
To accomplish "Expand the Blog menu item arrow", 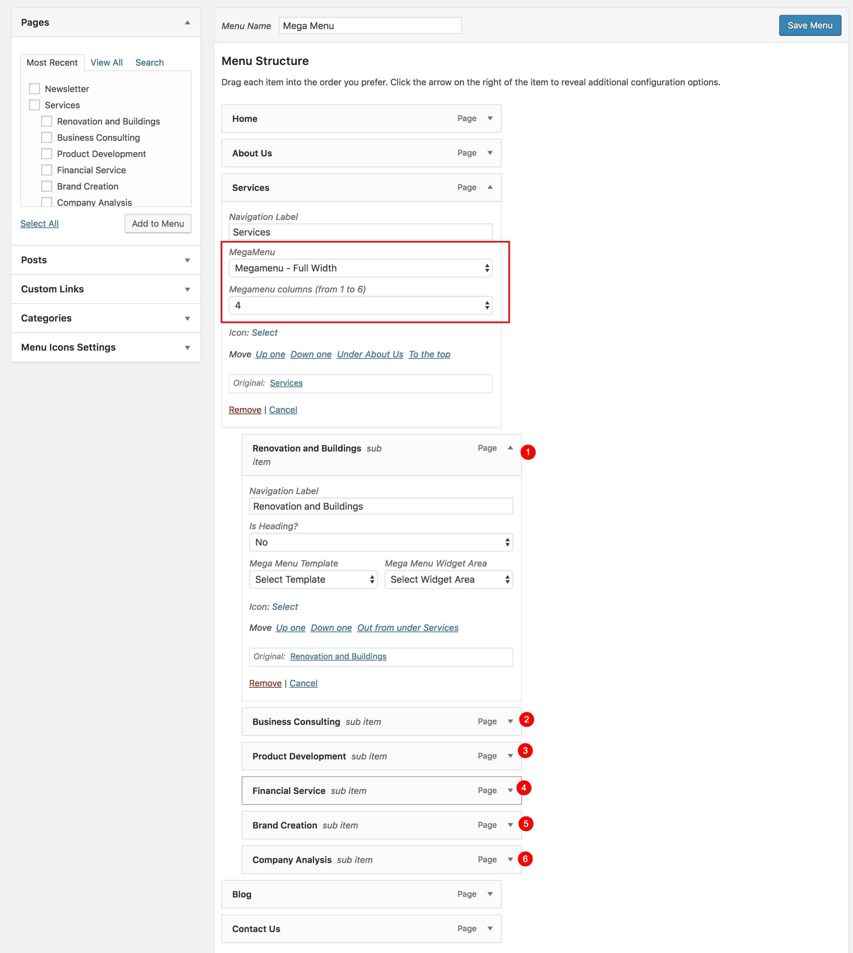I will point(490,894).
